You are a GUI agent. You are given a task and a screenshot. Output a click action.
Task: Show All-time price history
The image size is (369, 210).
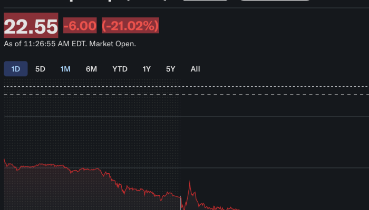[195, 69]
